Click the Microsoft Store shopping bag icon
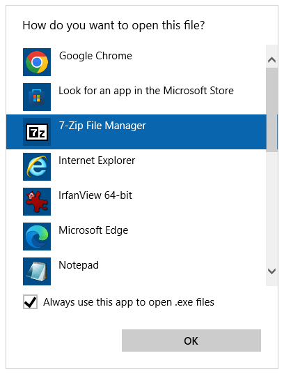This screenshot has height=374, width=284. point(37,97)
